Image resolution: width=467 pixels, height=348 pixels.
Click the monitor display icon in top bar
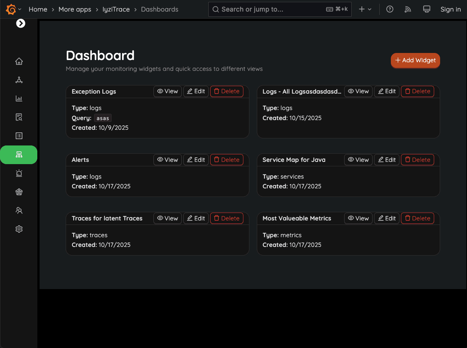426,9
